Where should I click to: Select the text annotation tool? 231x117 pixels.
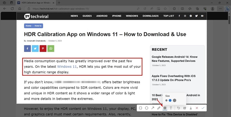click(x=171, y=108)
